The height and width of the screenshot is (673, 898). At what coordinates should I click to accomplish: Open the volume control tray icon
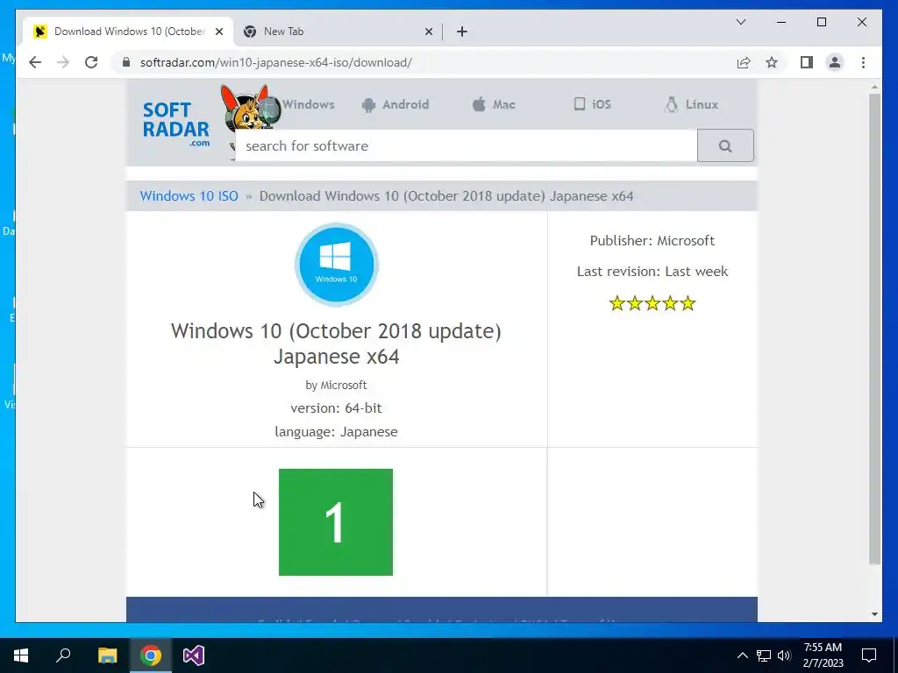(784, 655)
